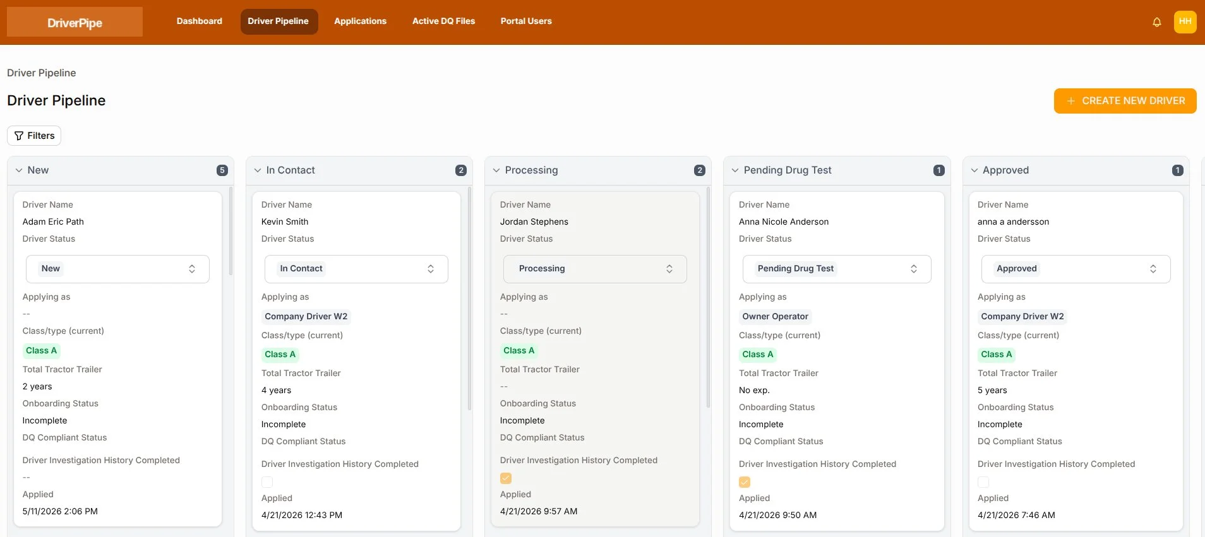Viewport: 1205px width, 537px height.
Task: Click the DriverPipe logo
Action: coord(75,22)
